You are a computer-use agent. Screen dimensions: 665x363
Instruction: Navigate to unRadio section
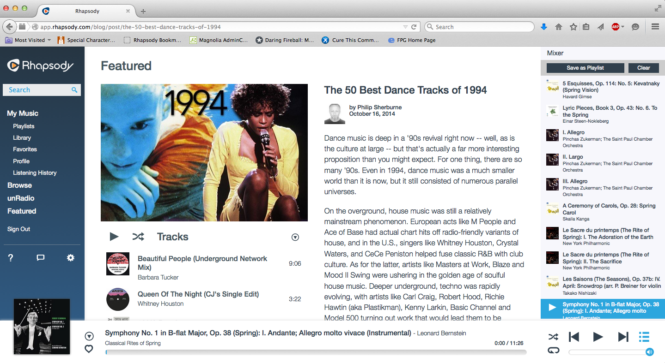coord(21,198)
